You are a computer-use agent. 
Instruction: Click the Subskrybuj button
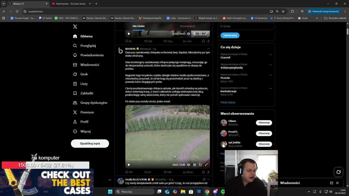[x=230, y=35]
